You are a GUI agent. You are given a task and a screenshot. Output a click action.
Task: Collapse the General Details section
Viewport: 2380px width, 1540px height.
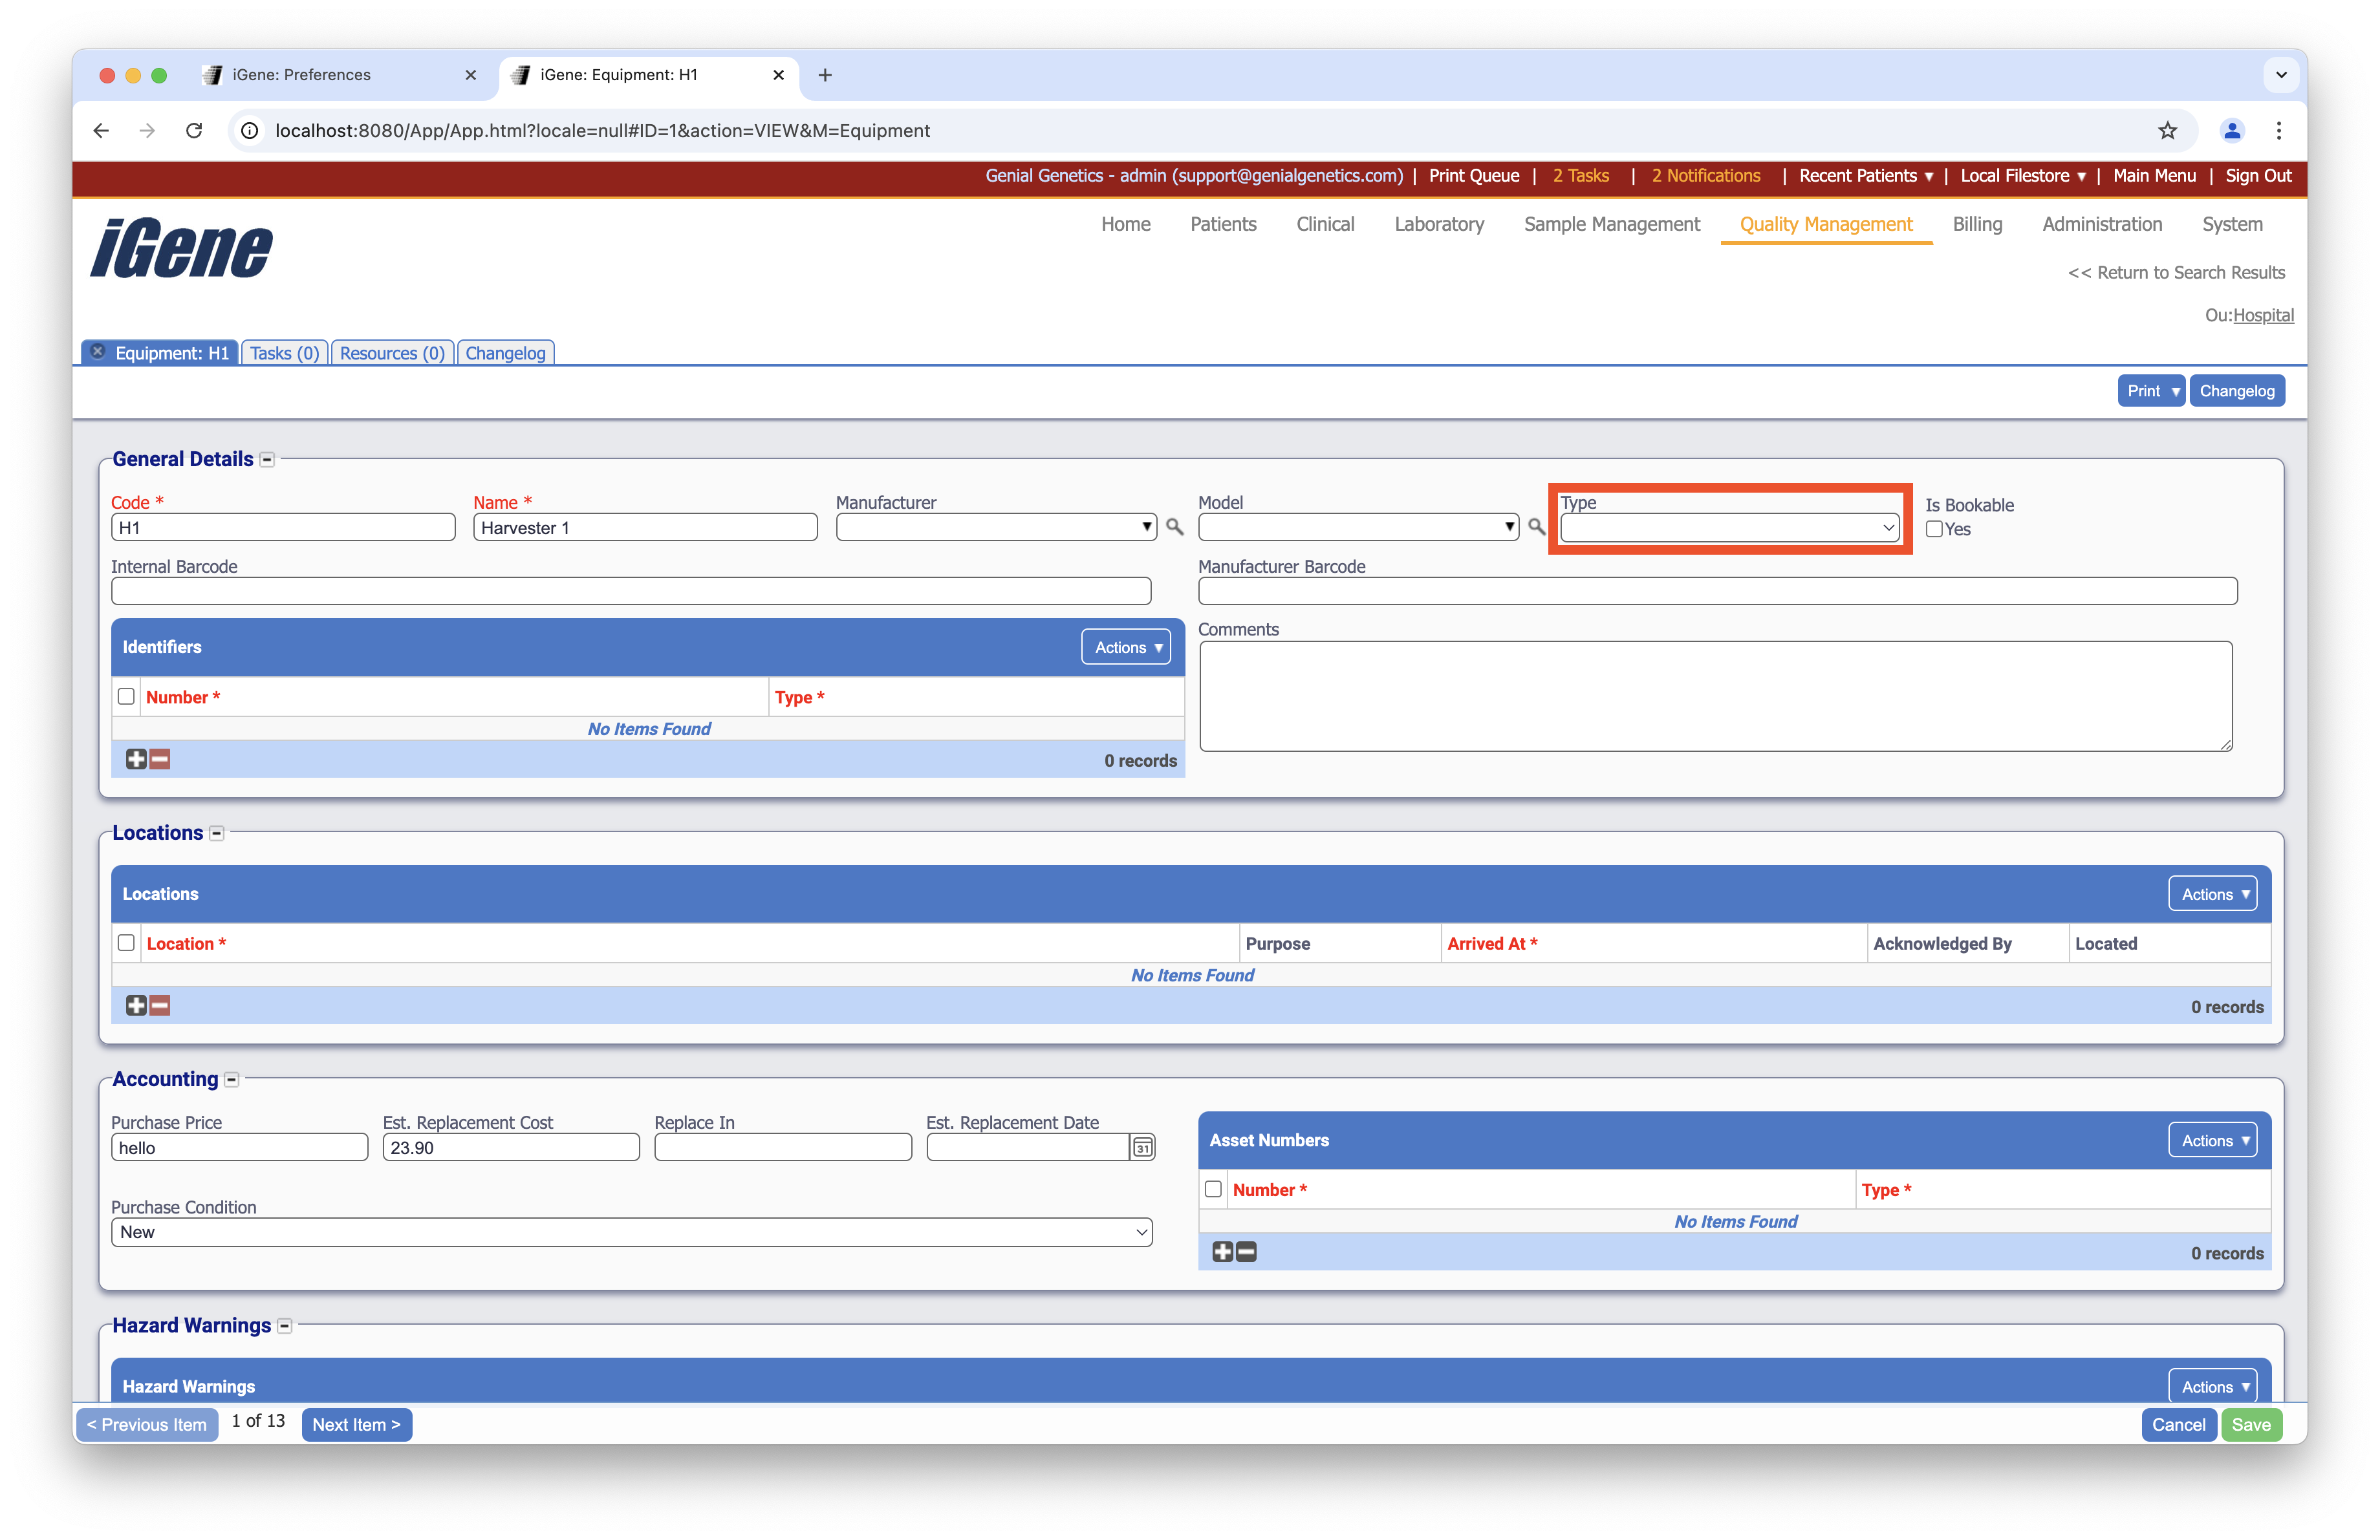267,460
